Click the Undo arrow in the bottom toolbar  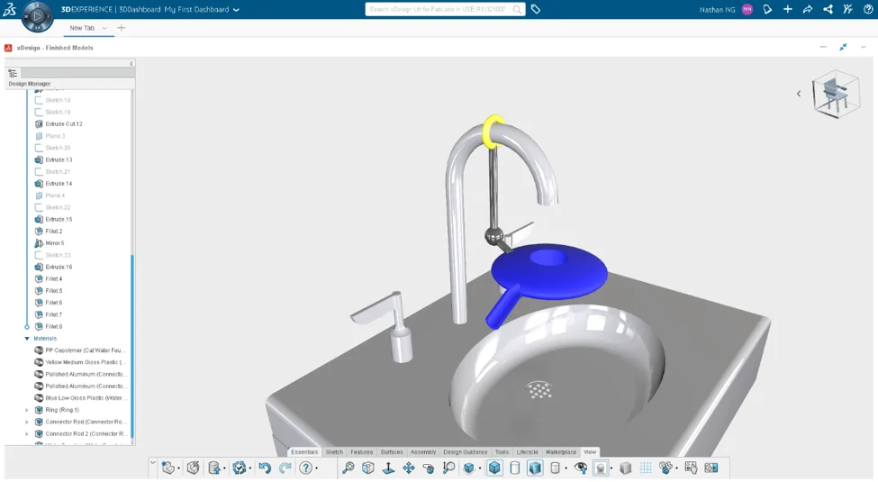point(264,468)
